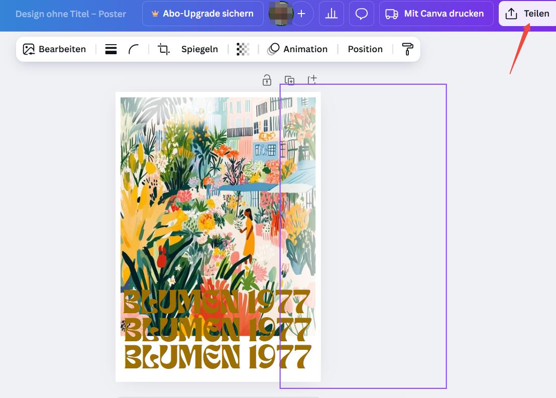The width and height of the screenshot is (556, 398).
Task: Select the crop tool icon
Action: pos(164,49)
